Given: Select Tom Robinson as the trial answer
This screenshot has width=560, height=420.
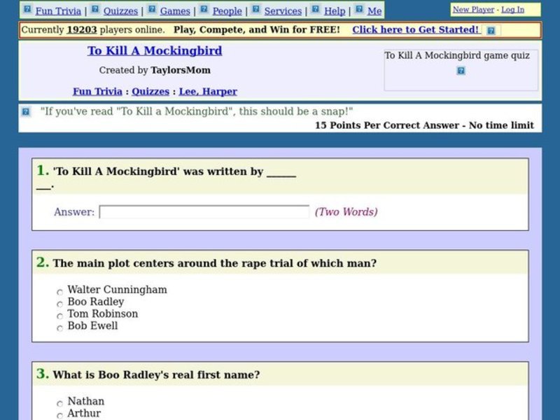Looking at the screenshot, I should tap(59, 316).
